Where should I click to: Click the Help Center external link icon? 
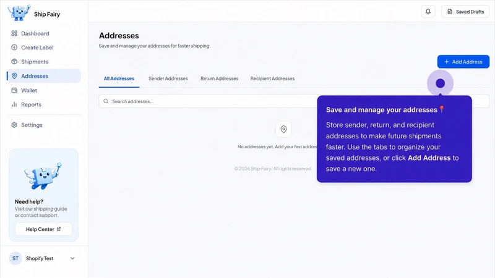point(59,229)
